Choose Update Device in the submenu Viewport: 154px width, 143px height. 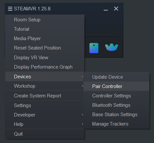pyautogui.click(x=116, y=77)
